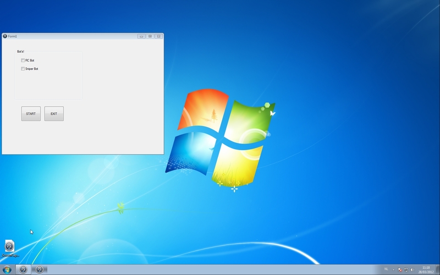Close the Form1 window
This screenshot has width=440, height=275.
[158, 36]
